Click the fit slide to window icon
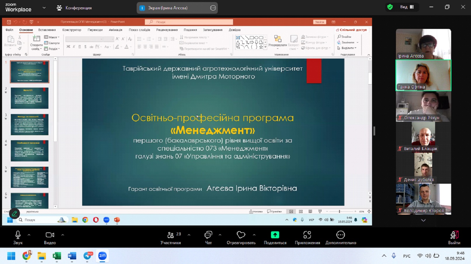The width and height of the screenshot is (471, 264). click(x=369, y=211)
